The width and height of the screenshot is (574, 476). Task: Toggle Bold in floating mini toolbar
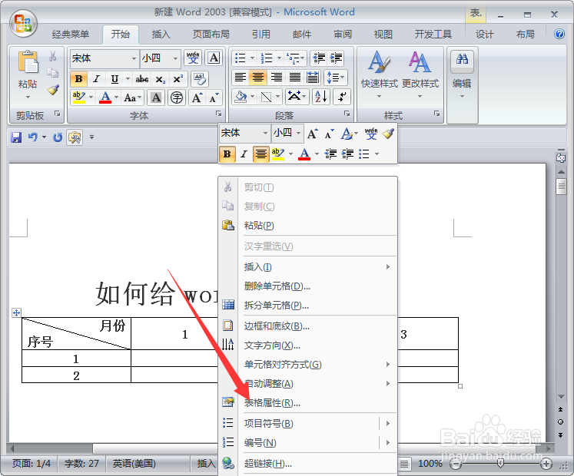227,154
